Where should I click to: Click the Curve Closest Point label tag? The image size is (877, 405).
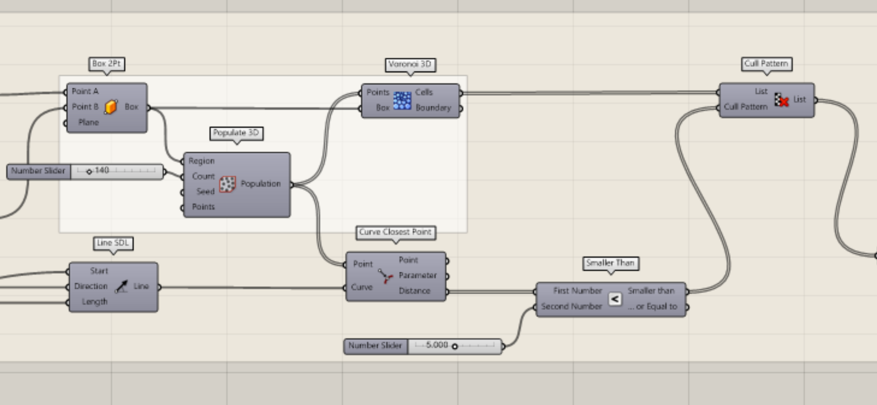coord(395,232)
